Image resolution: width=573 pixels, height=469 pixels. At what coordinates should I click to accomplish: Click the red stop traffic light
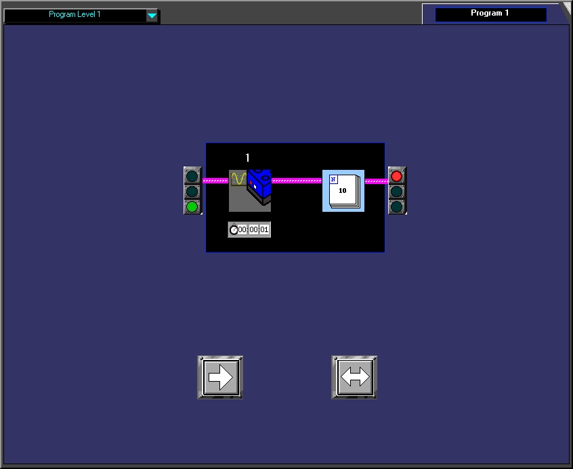coord(397,176)
